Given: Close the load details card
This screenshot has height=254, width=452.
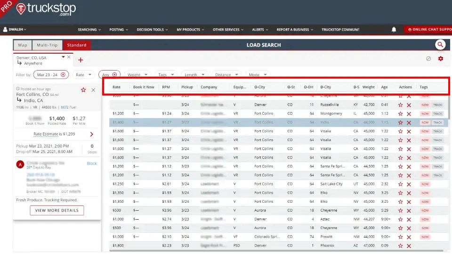Looking at the screenshot, I should pyautogui.click(x=93, y=90).
